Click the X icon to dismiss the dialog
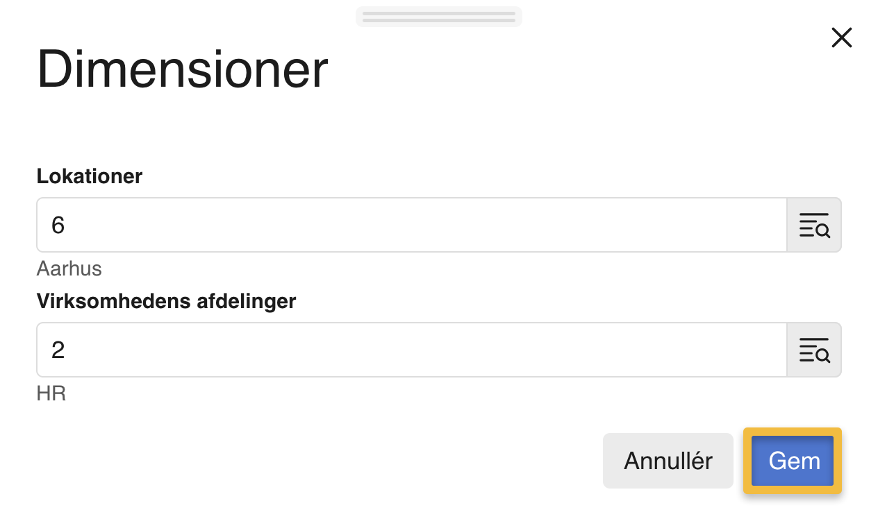This screenshot has width=878, height=526. pos(841,37)
